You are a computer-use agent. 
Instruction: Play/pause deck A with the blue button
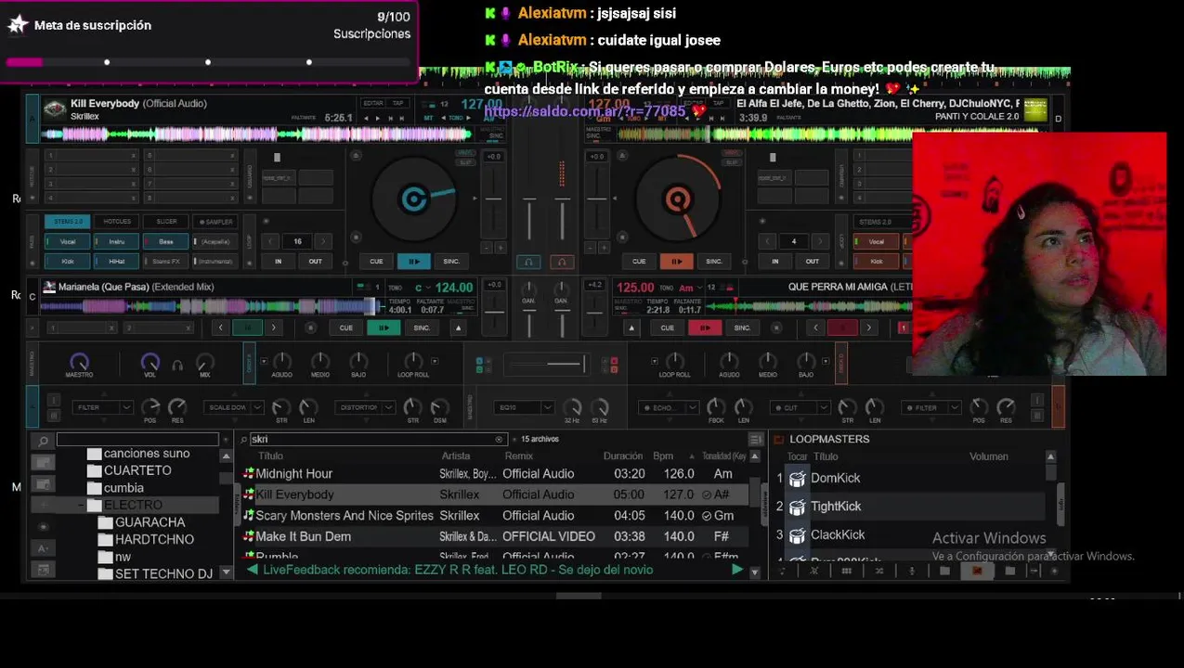coord(413,262)
